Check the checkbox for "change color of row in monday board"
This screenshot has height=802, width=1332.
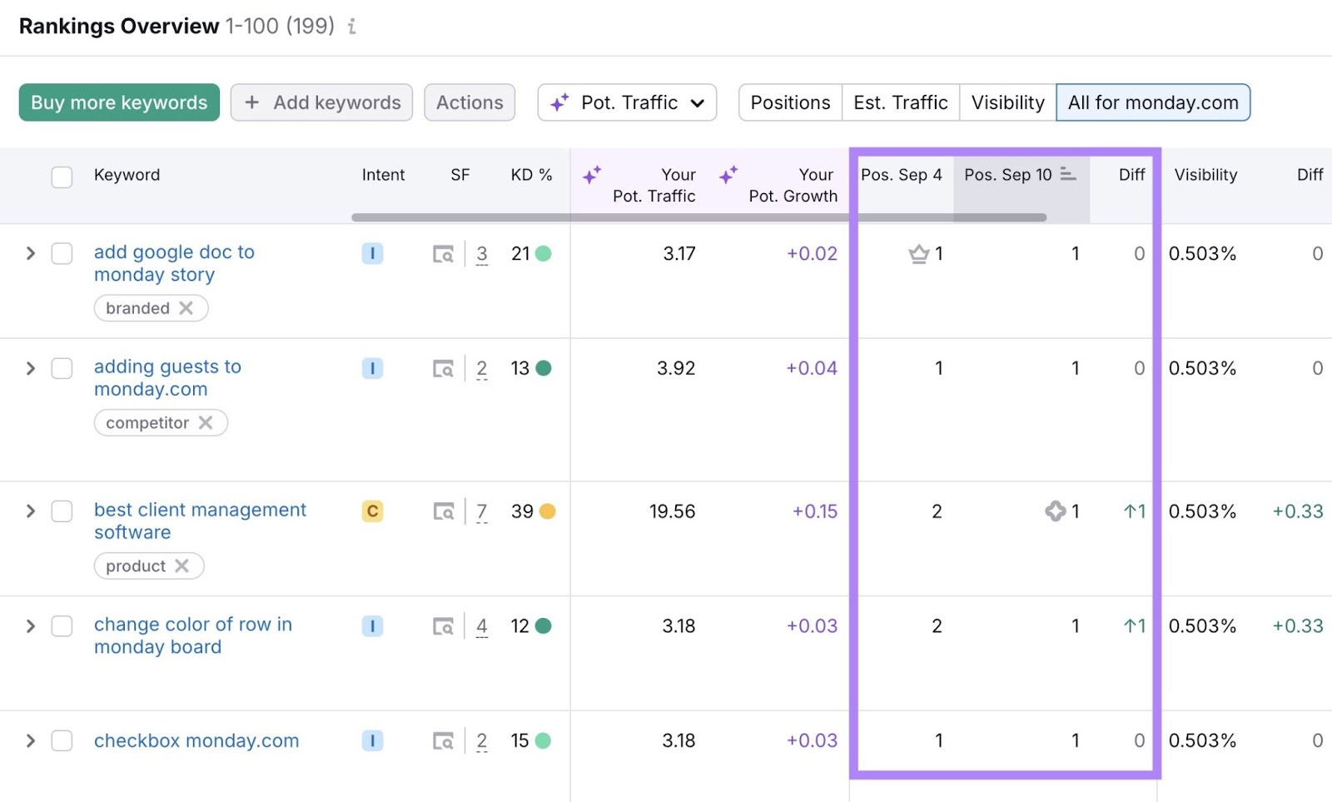tap(62, 626)
